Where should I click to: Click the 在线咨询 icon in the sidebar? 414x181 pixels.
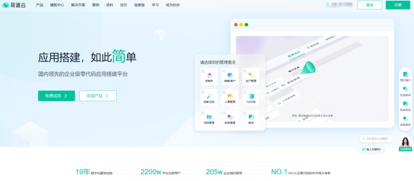point(405,89)
